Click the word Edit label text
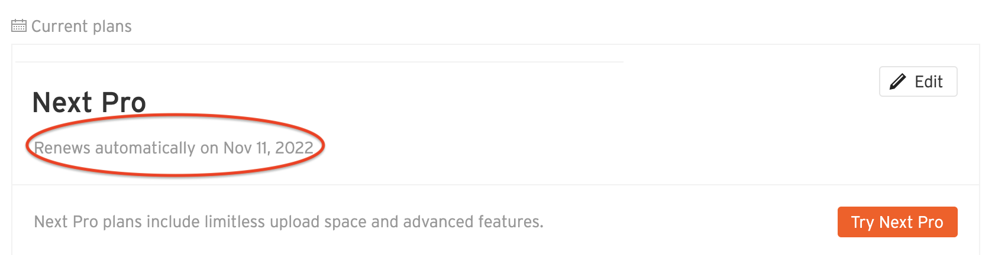 [x=928, y=81]
